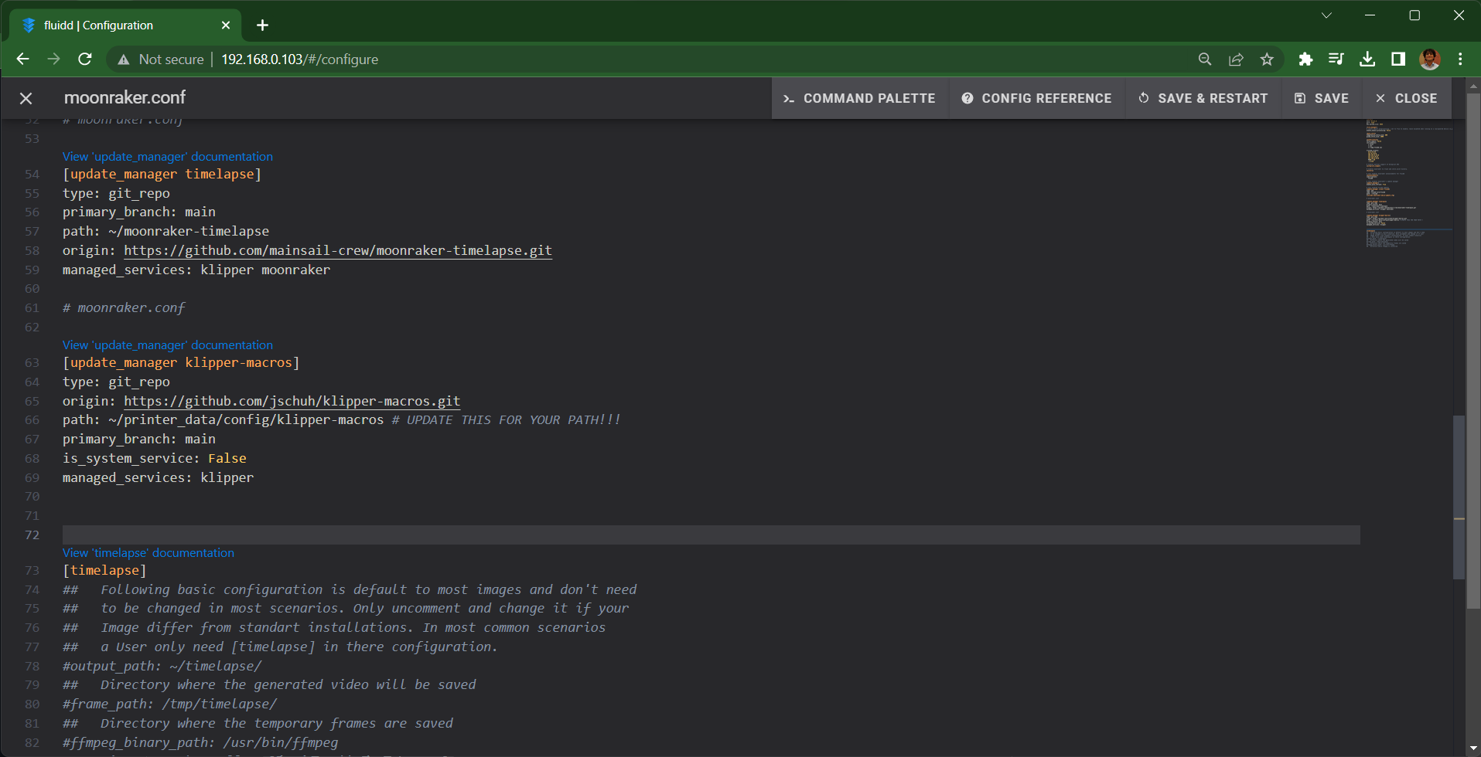Select the fluidd | Configuration tab
This screenshot has height=757, width=1481.
125,25
